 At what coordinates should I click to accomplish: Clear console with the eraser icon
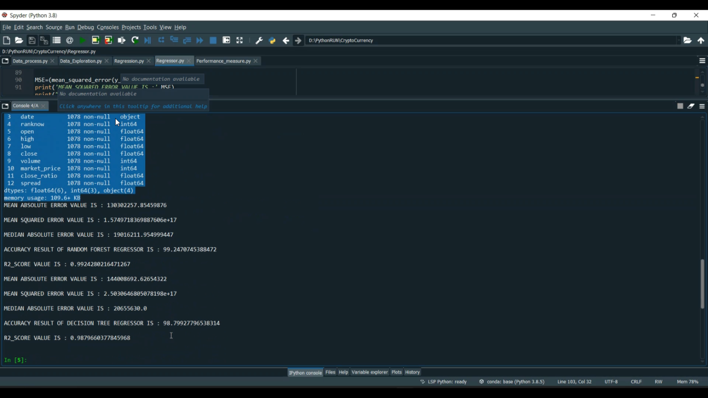pyautogui.click(x=691, y=106)
